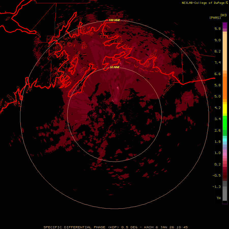Click the 0.2 legend value
Screen dimensions: 229x229
click(218, 164)
